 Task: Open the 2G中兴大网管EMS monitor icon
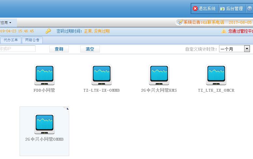159,75
